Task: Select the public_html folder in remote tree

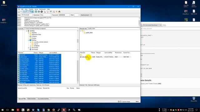Action: click(89, 33)
